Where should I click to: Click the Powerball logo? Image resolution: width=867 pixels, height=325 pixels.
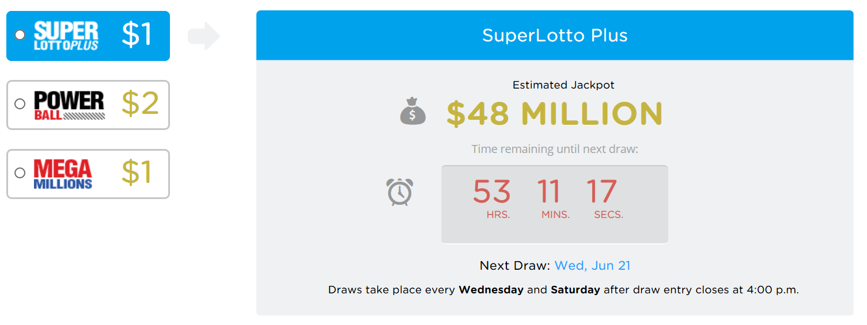pyautogui.click(x=70, y=105)
